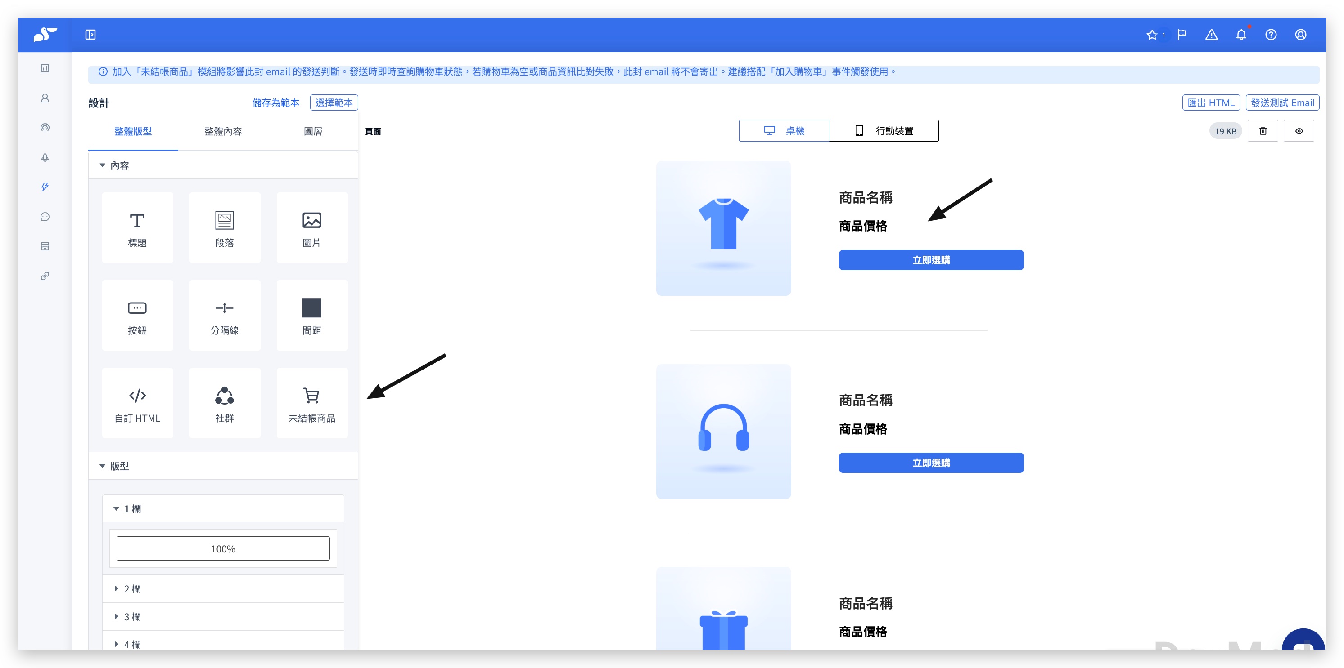Open the notifications bell icon
Screen dimensions: 1344x668
[x=1241, y=35]
